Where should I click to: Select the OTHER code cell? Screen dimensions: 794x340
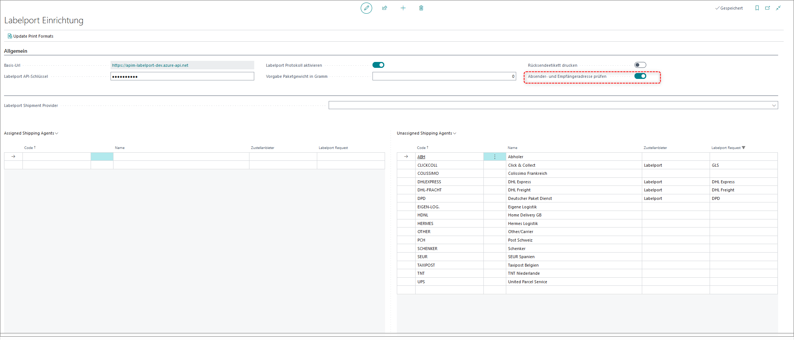[450, 232]
